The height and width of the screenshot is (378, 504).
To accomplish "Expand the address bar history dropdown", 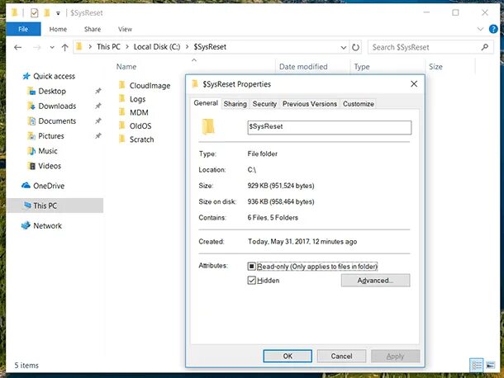I will click(x=343, y=48).
